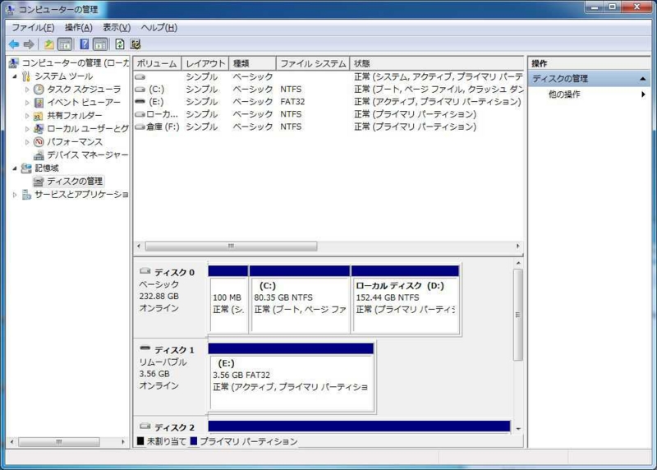Select the ローカ... volume row

click(x=328, y=114)
